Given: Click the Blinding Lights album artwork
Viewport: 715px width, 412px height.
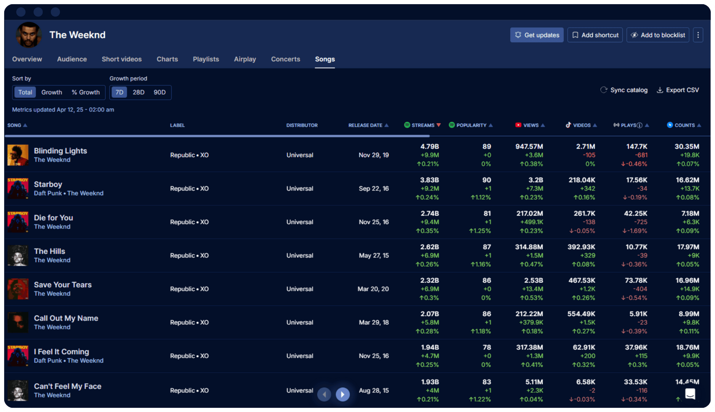Looking at the screenshot, I should (18, 155).
